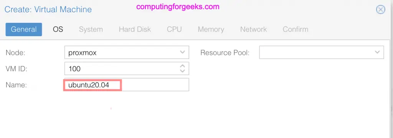Select the Network tab
Viewport: 393px width, 138px height.
coord(253,29)
